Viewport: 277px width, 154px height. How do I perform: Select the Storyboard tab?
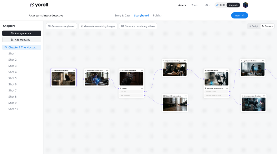click(x=142, y=15)
